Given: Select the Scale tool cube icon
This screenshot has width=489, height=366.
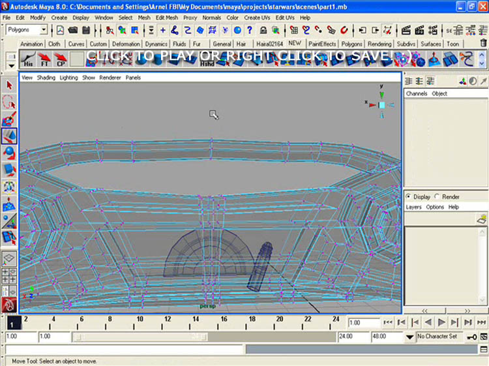Looking at the screenshot, I should (x=10, y=170).
